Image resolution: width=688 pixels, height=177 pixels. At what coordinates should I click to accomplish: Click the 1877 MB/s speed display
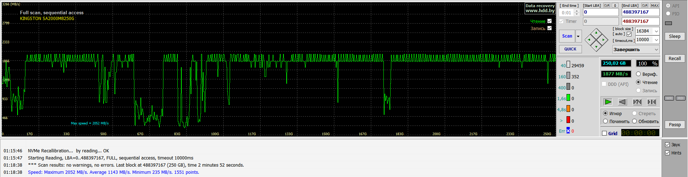(x=616, y=74)
